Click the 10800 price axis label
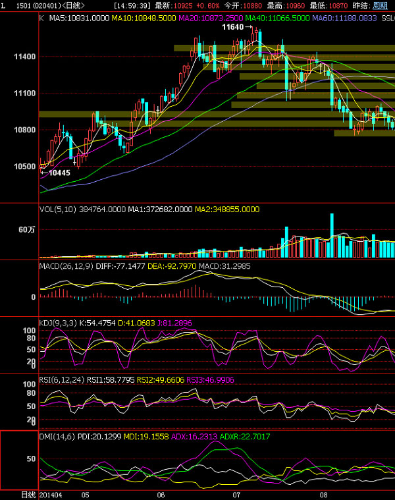Screen dimensions: 395x500 pyautogui.click(x=24, y=130)
